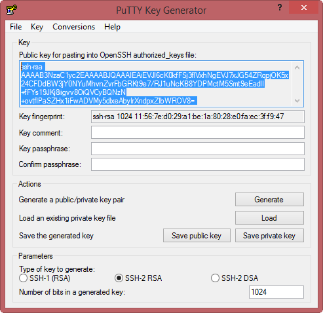This screenshot has width=323, height=313.
Task: Click the Key fingerprint field
Action: [x=198, y=117]
